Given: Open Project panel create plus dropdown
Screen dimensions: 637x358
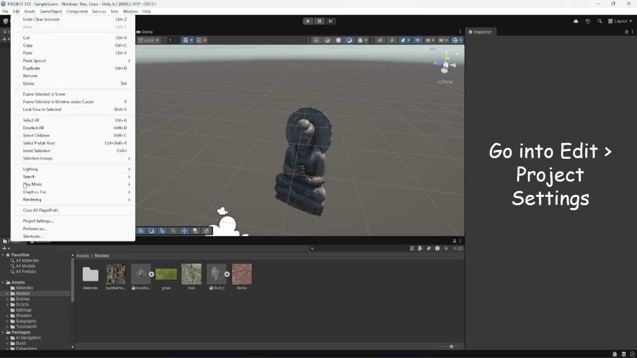Looking at the screenshot, I should pyautogui.click(x=5, y=249).
